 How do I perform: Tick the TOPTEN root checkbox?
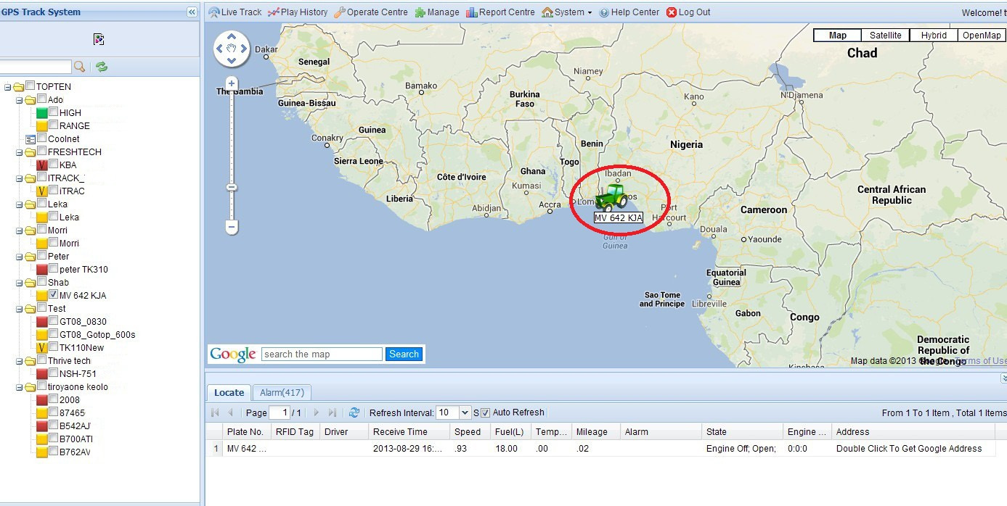pos(30,86)
